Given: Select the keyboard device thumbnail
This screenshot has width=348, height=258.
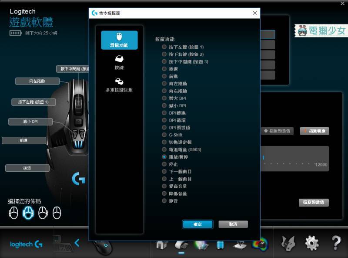Looking at the screenshot, I should [x=63, y=244].
